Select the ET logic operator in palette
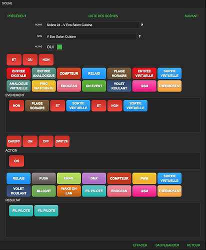This screenshot has width=206, height=250. coord(14,59)
